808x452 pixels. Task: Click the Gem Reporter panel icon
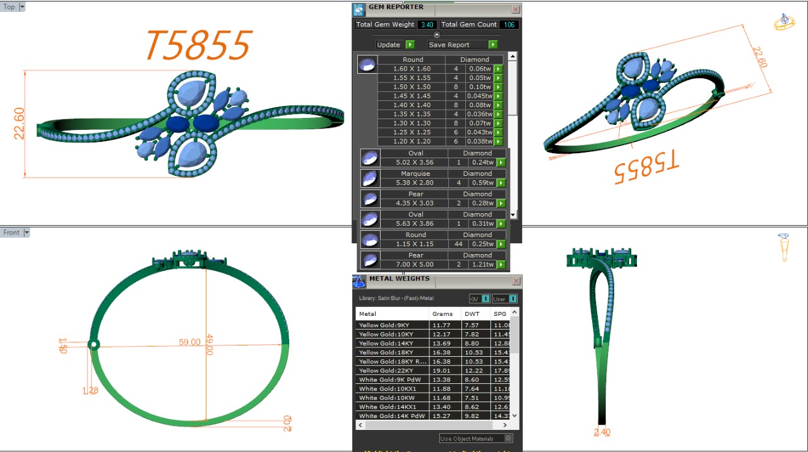[359, 9]
